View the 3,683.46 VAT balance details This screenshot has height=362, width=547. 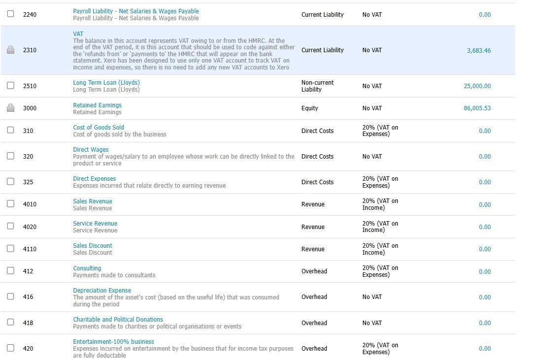479,51
